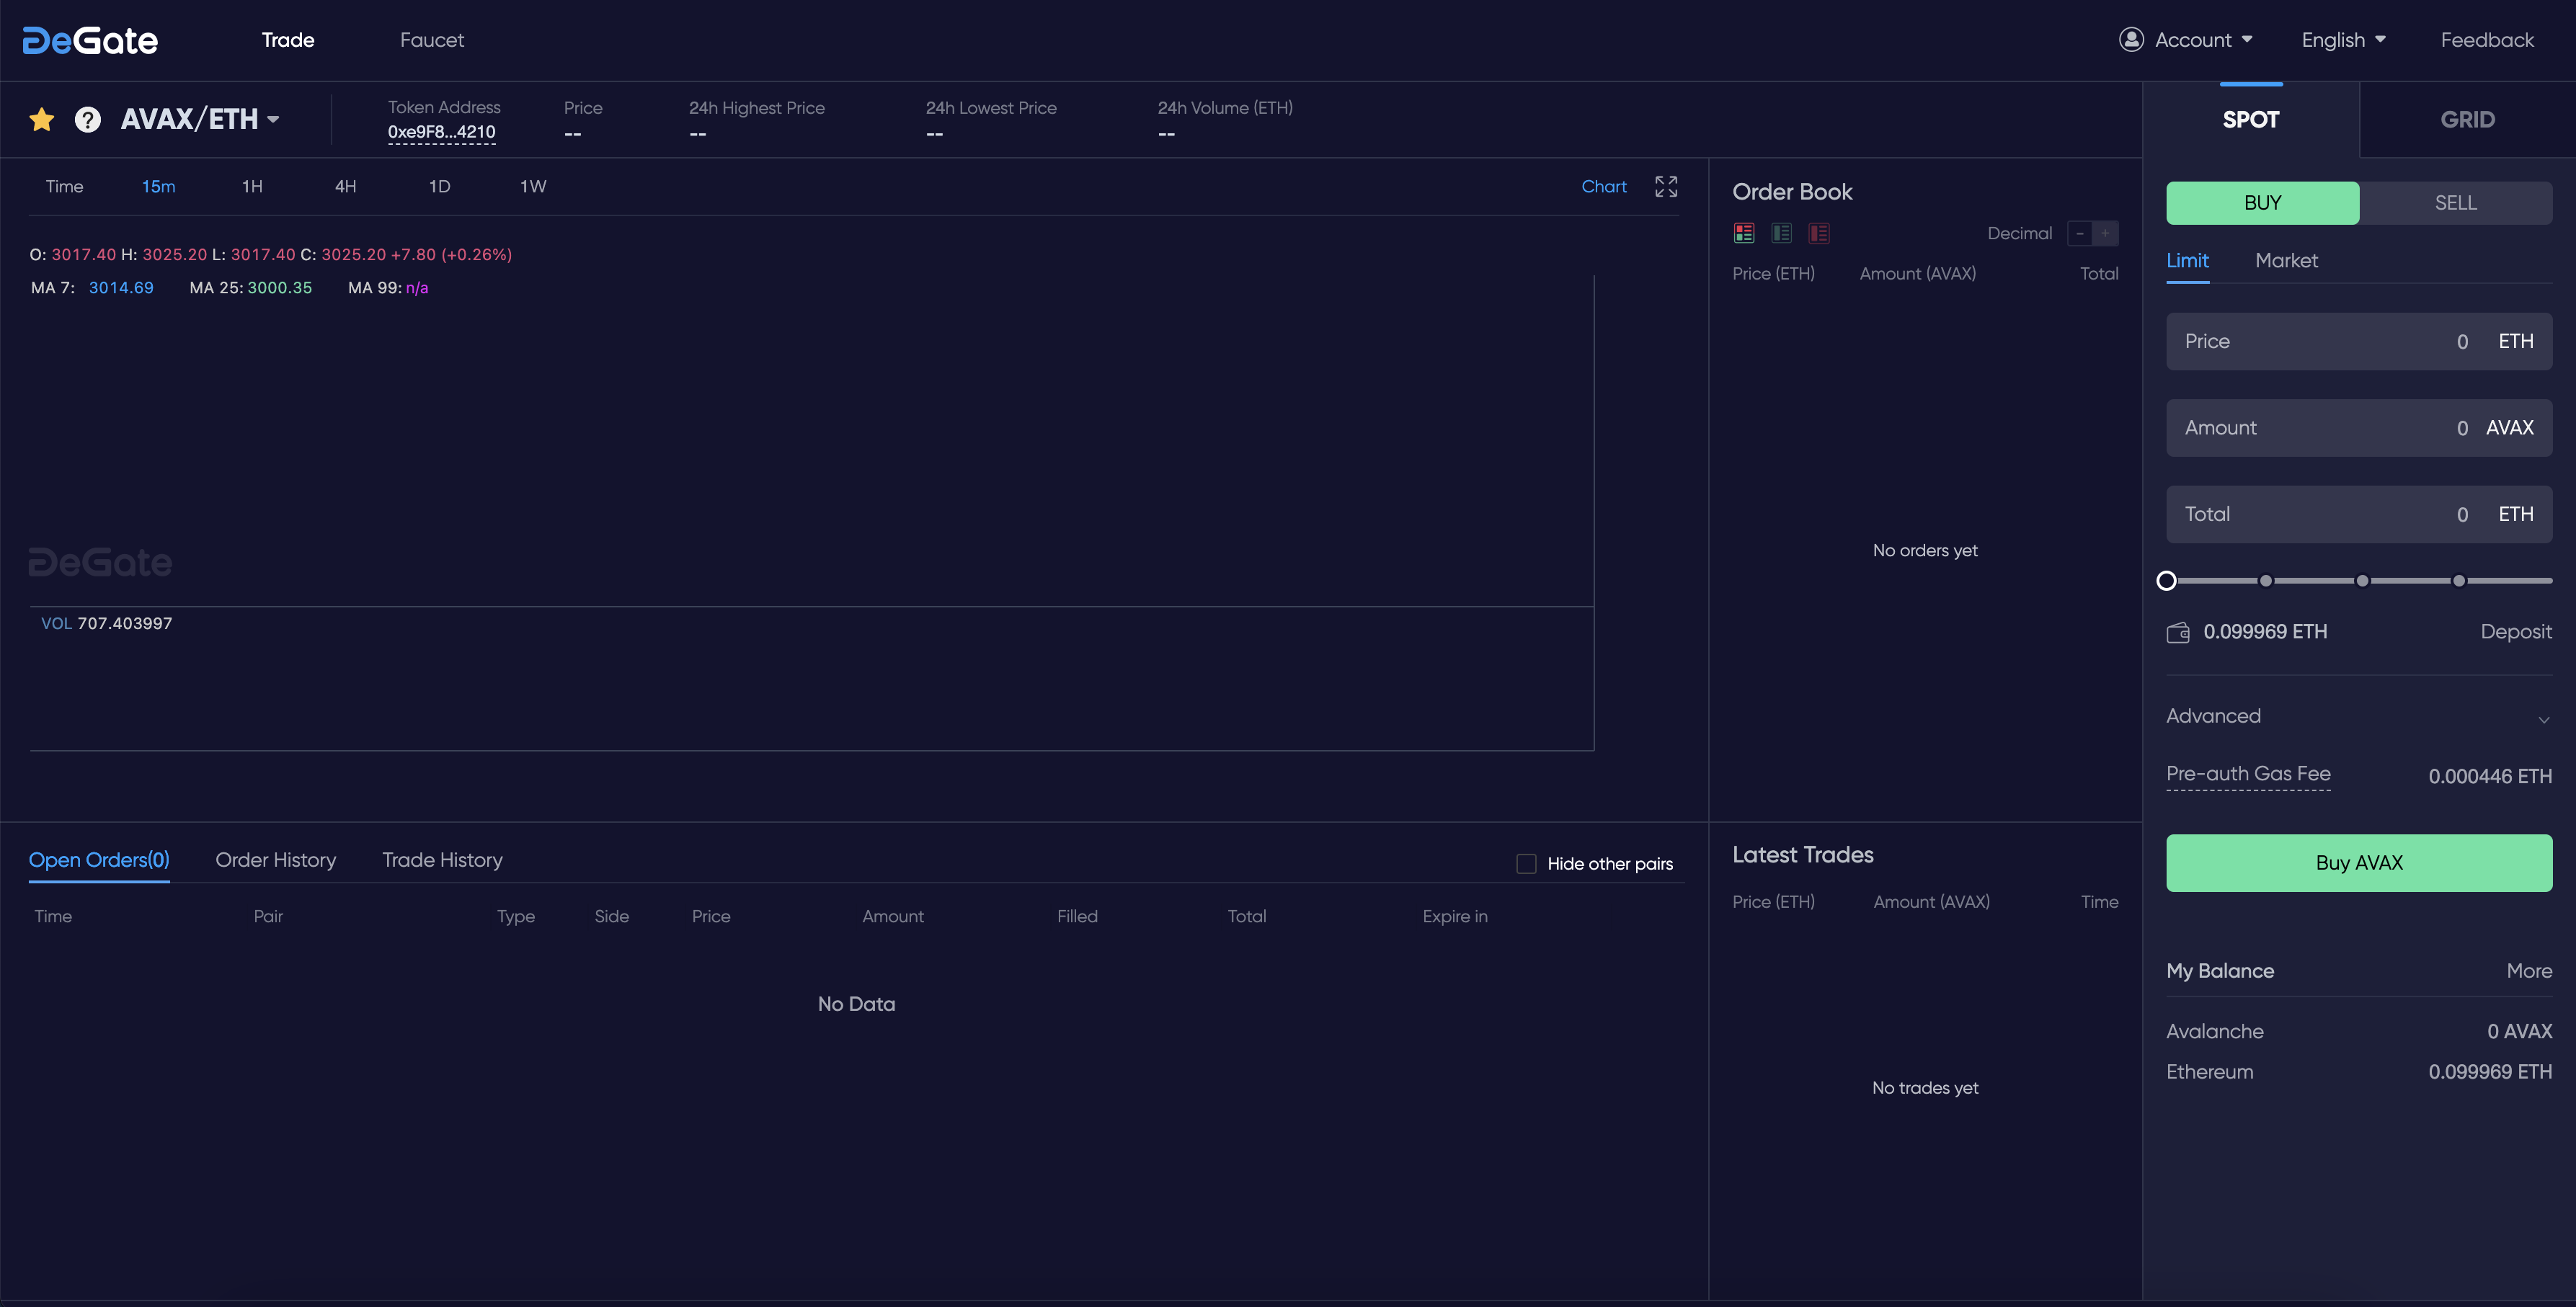This screenshot has width=2576, height=1307.
Task: Decrease order book decimal precision
Action: [2080, 233]
